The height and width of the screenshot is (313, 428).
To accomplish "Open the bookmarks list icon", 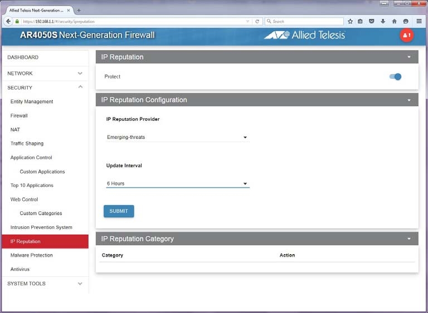I will (361, 21).
